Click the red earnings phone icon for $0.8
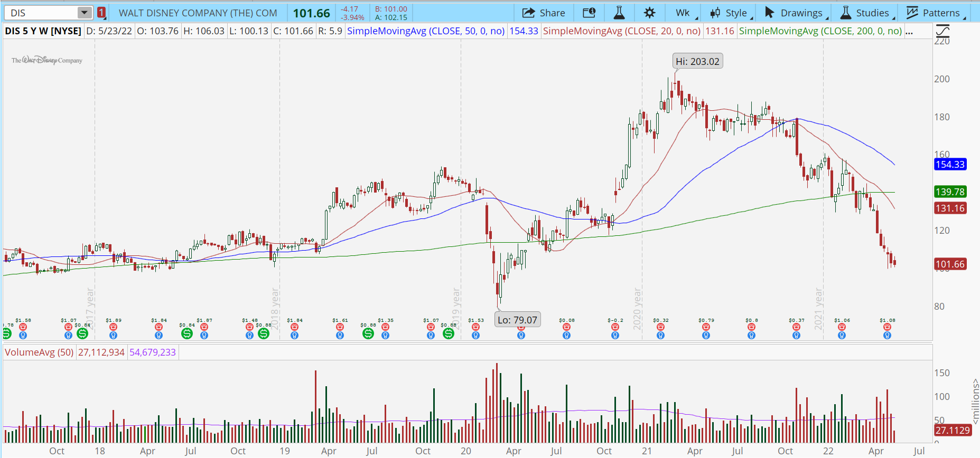The height and width of the screenshot is (458, 980). click(751, 327)
